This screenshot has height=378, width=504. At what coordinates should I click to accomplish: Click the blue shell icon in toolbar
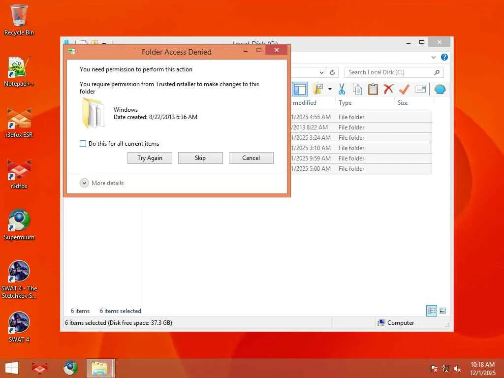pyautogui.click(x=440, y=89)
